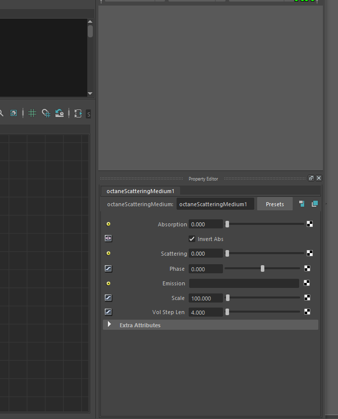Screen dimensions: 338x419
Task: Click the curve icon beside Scale
Action: click(x=108, y=297)
